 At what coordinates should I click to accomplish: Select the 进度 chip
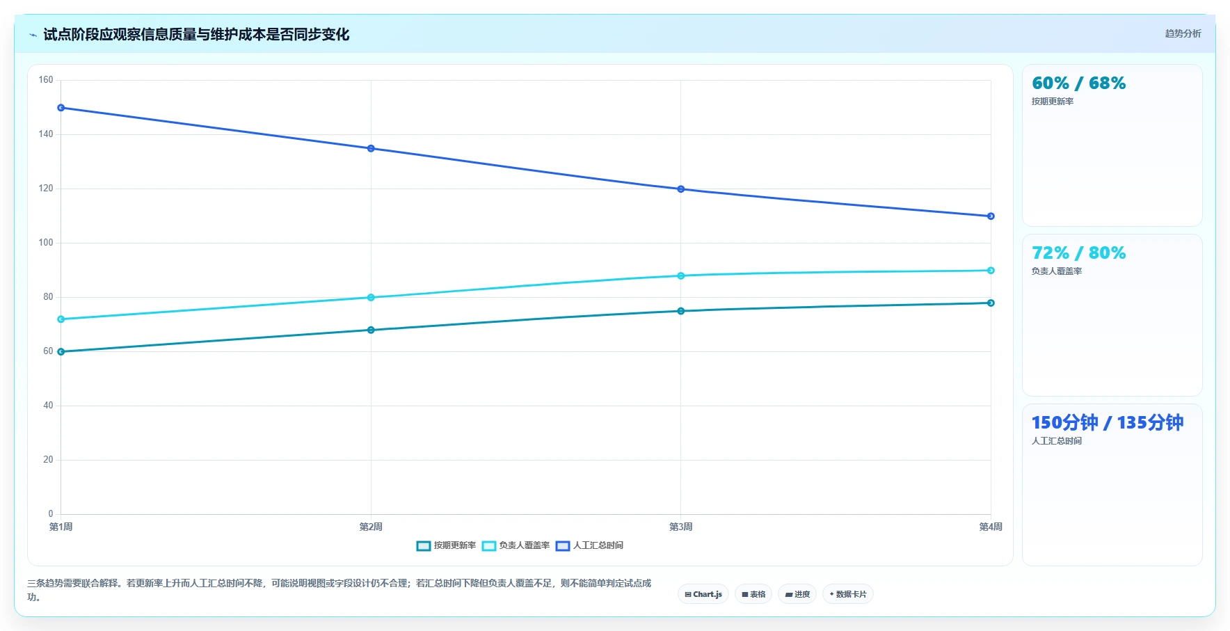click(x=797, y=594)
